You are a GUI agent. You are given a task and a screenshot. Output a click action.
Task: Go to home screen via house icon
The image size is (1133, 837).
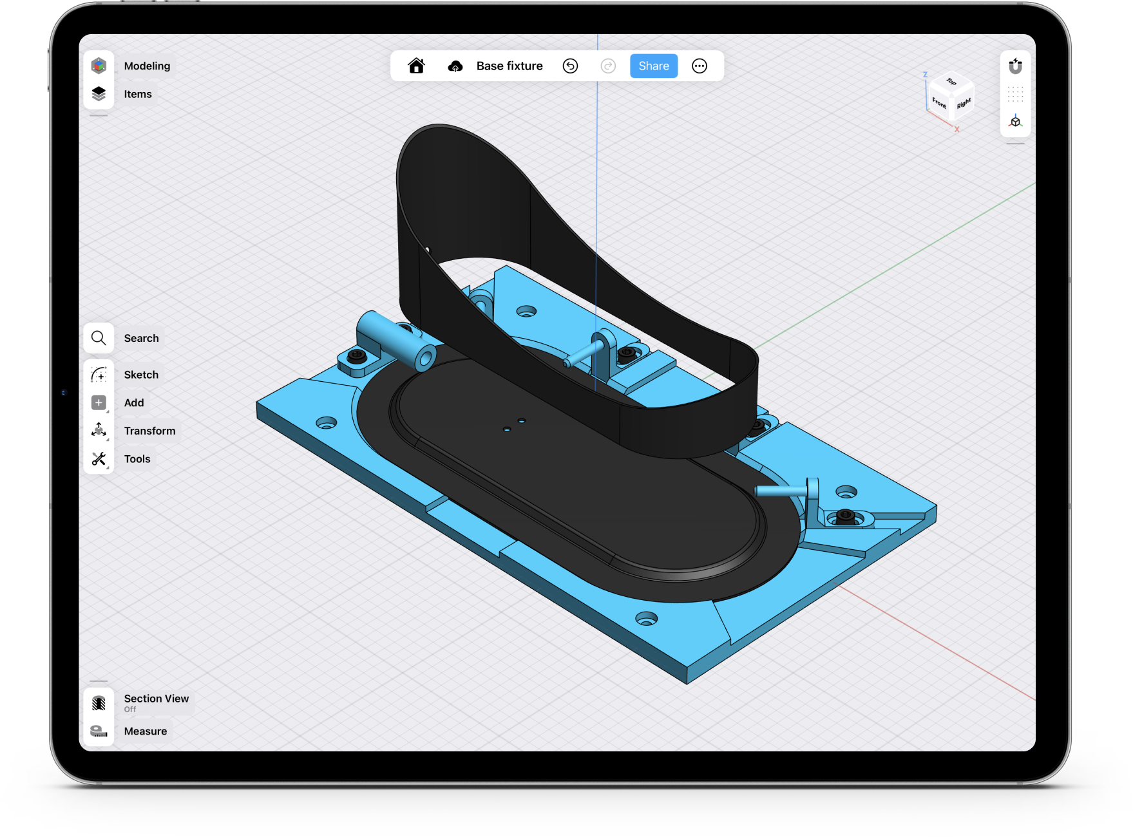[x=417, y=66]
